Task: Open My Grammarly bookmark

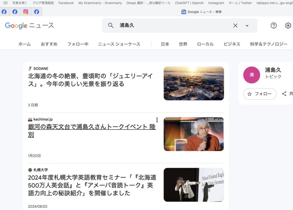Action: pos(100,3)
